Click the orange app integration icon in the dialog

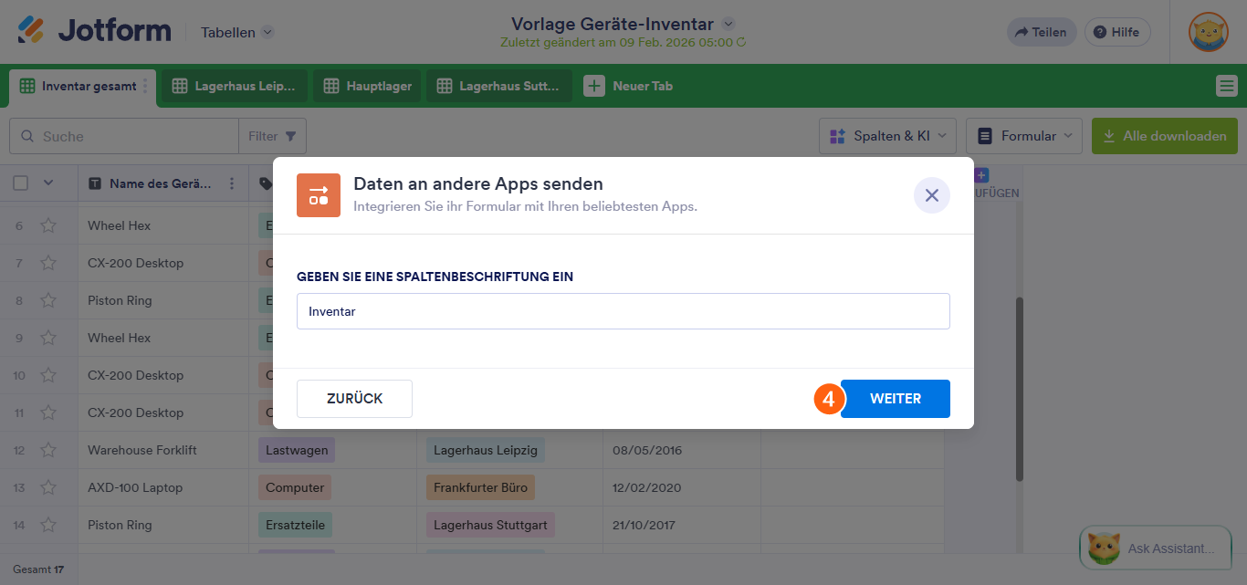click(x=318, y=195)
